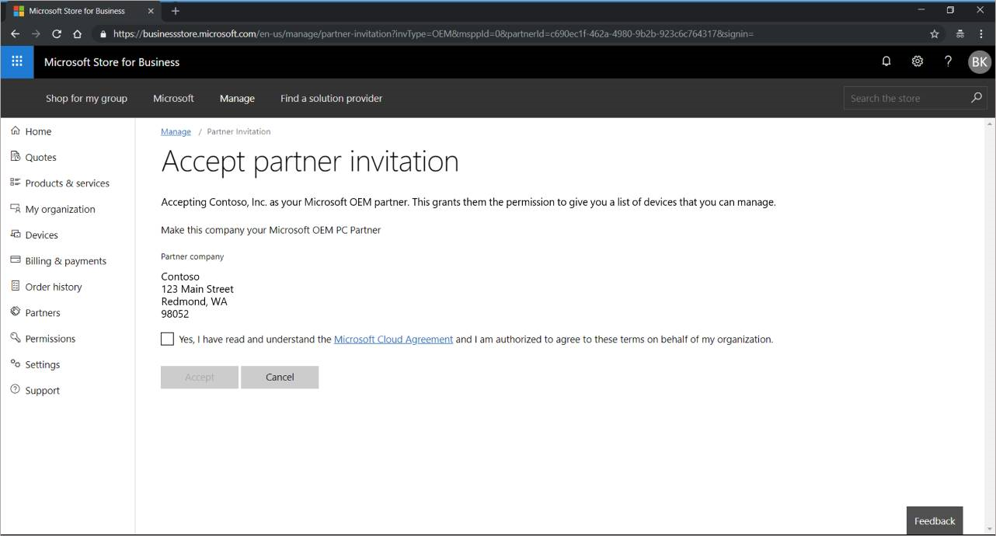Click the settings gear icon in header
The width and height of the screenshot is (996, 536).
(917, 61)
